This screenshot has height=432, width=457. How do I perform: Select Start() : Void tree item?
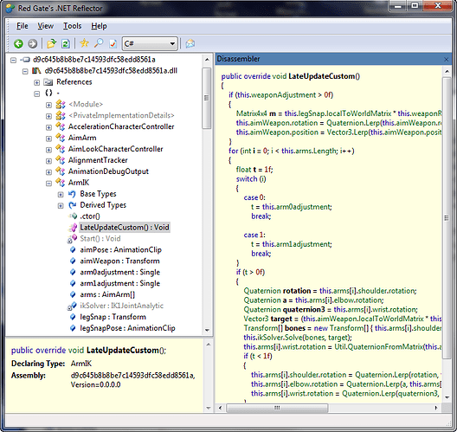[100, 239]
